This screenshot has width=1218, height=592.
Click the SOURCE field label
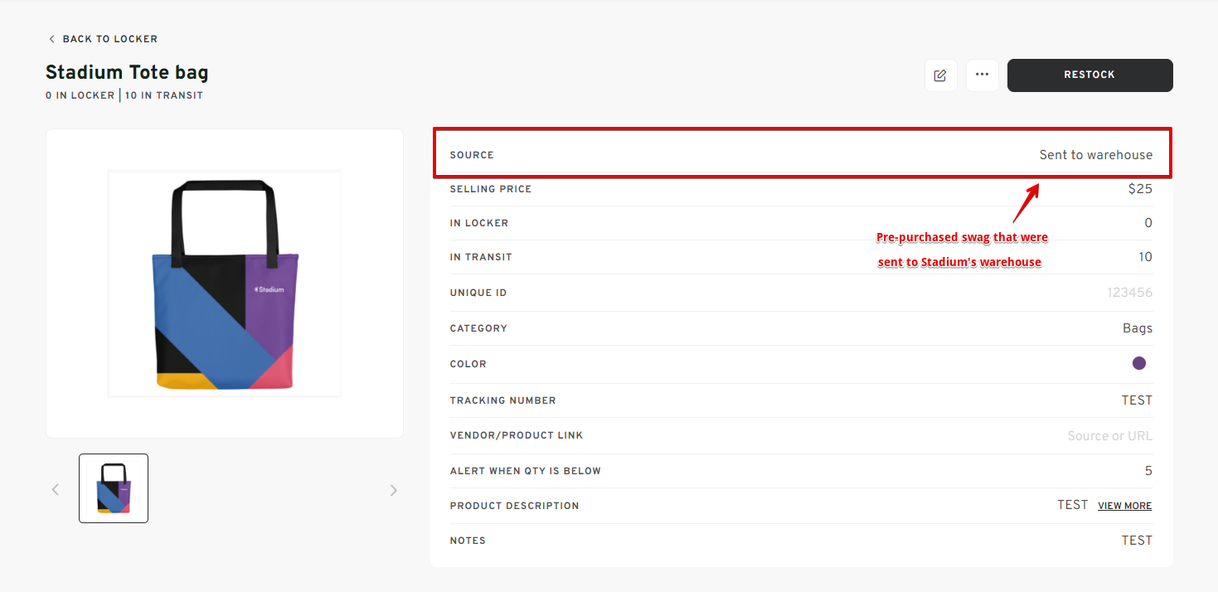coord(472,155)
